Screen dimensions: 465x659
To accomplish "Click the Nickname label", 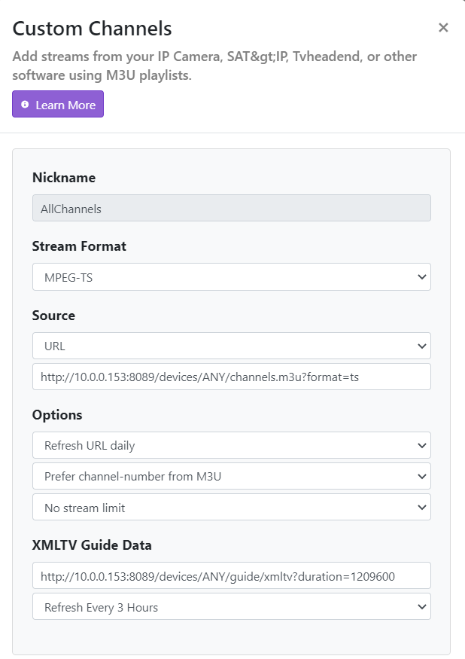I will 63,178.
